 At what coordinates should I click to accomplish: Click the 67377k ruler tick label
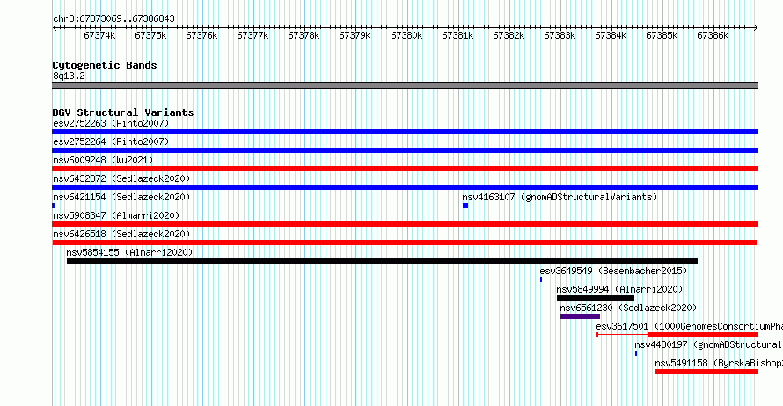click(x=252, y=35)
